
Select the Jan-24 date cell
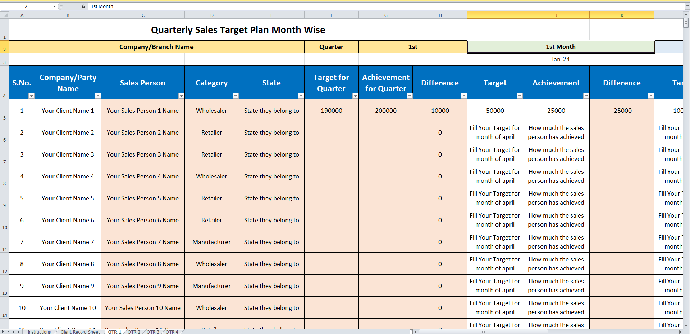point(561,59)
